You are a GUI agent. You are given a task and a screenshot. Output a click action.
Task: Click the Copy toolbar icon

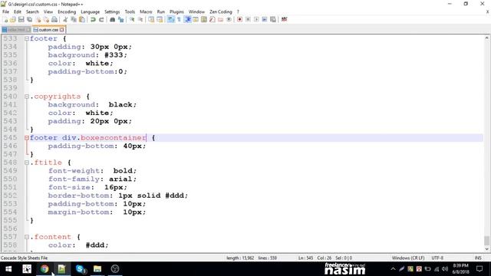74,19
